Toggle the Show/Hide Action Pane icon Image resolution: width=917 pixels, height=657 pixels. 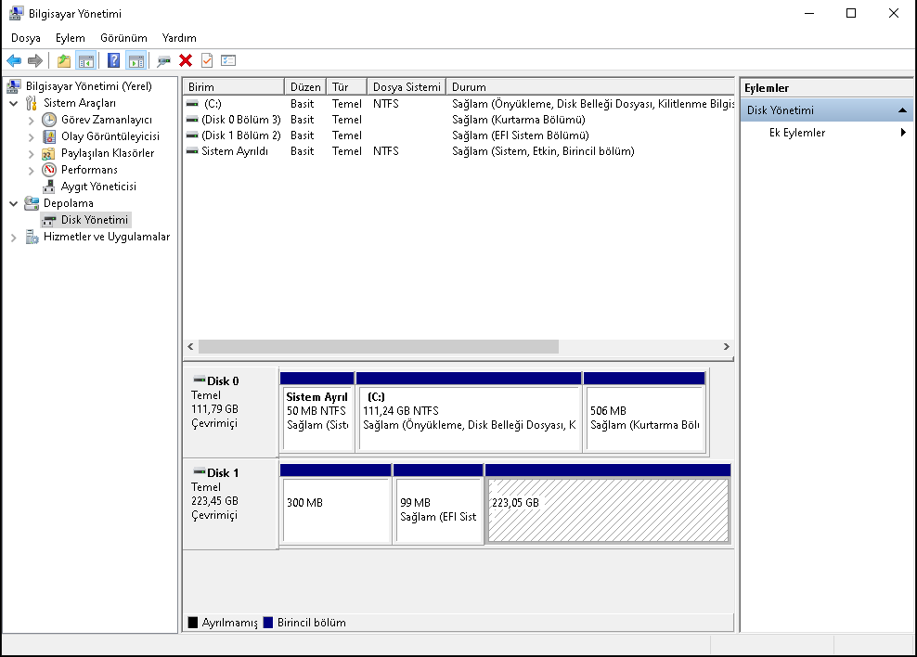click(136, 60)
